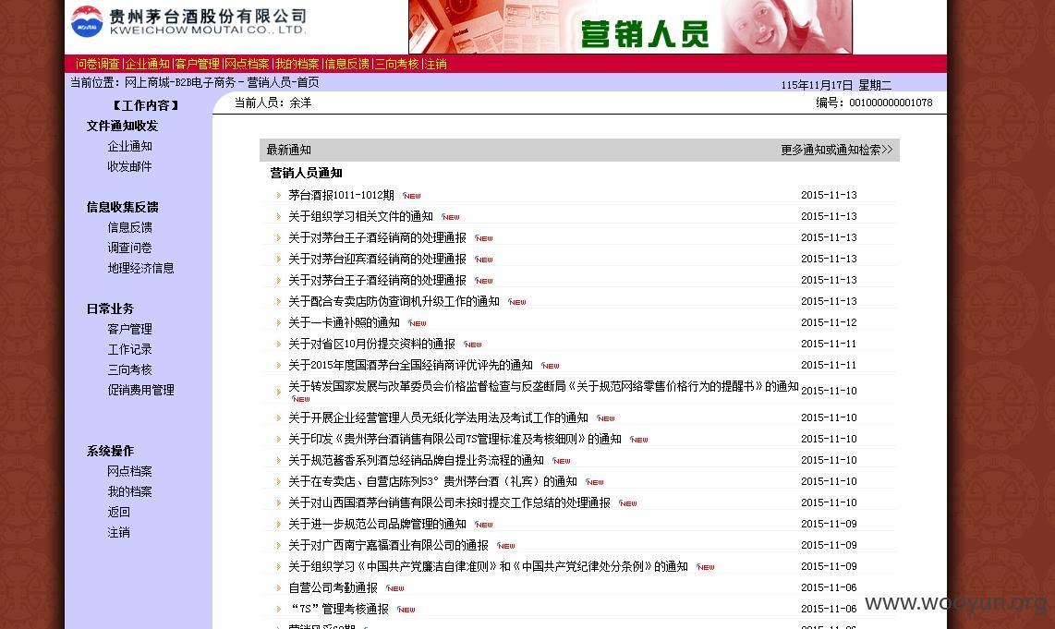Open notice 关于对省区10月份提交资料的通报
The width and height of the screenshot is (1055, 629).
coord(372,345)
